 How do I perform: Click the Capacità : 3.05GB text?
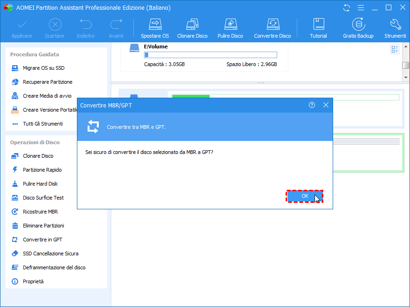(164, 64)
